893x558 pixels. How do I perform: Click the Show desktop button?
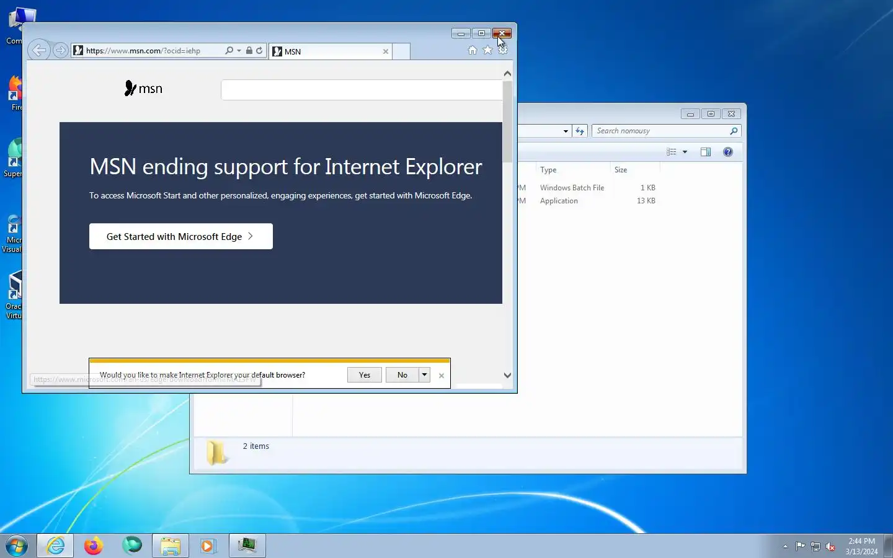[x=888, y=546]
